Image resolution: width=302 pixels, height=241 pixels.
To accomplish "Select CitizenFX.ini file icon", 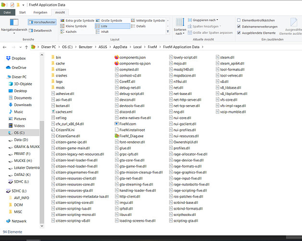I will [53, 130].
